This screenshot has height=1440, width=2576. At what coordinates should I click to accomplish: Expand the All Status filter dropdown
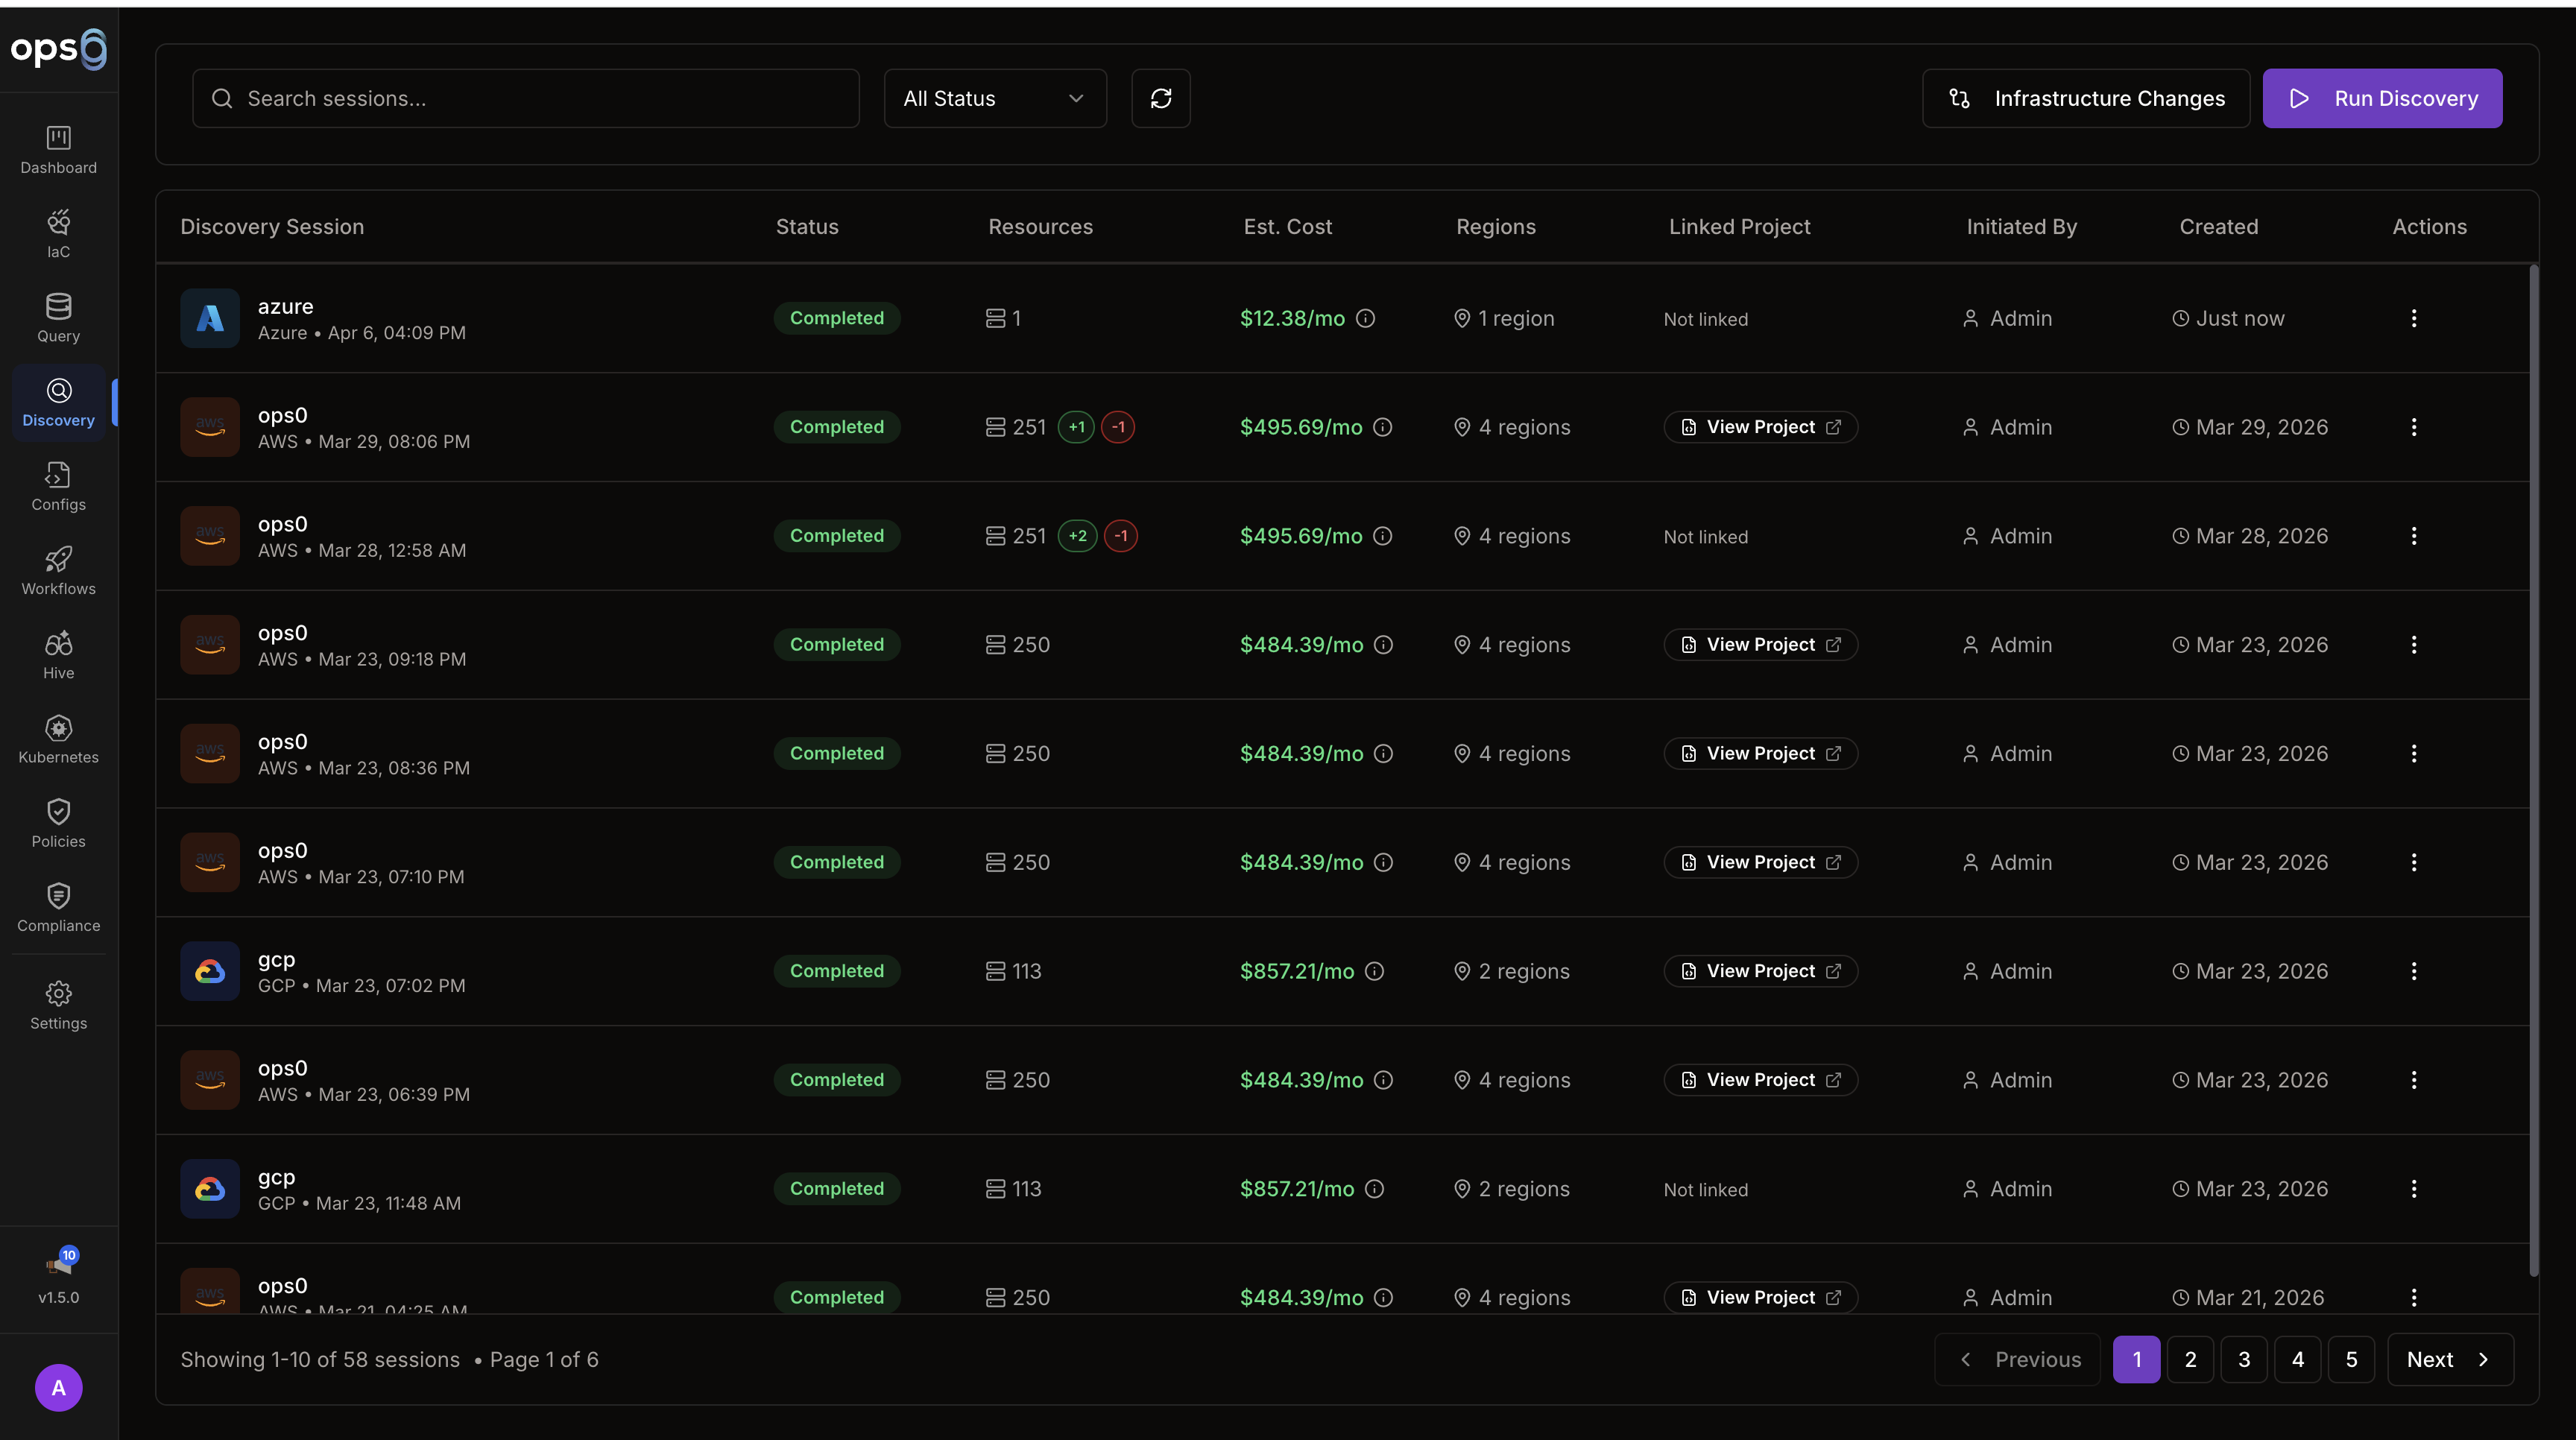994,98
